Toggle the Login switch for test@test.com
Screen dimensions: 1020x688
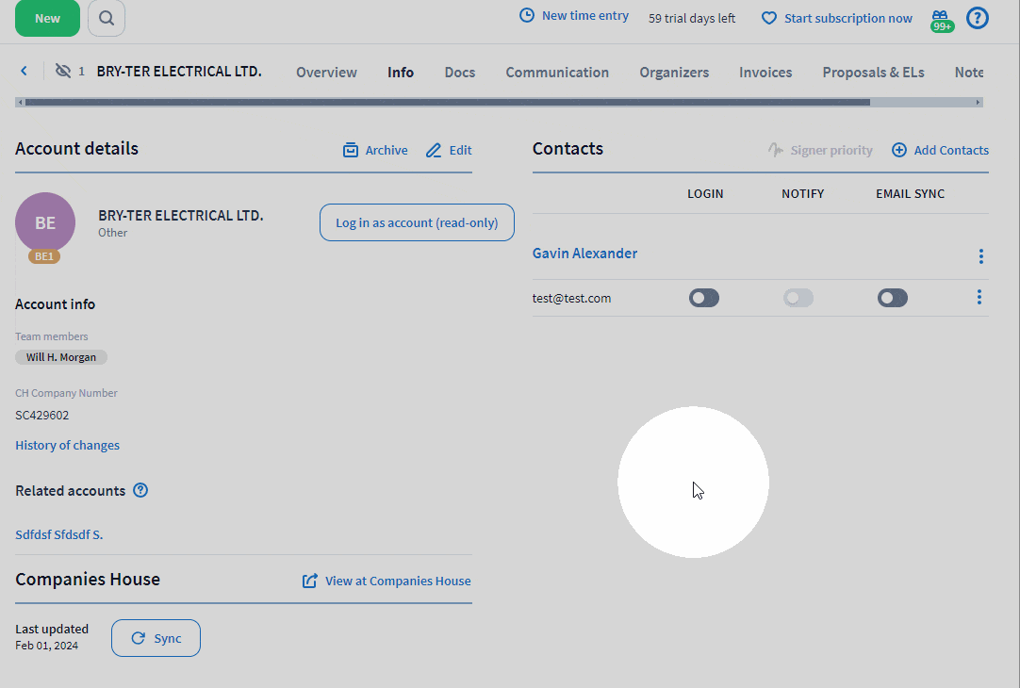coord(704,298)
